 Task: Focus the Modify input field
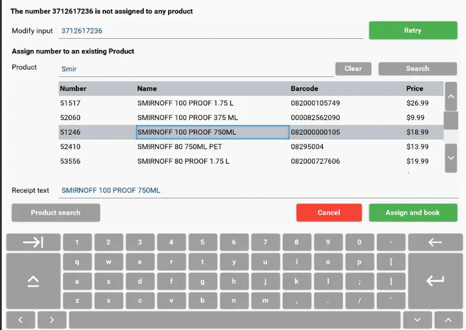(x=211, y=31)
